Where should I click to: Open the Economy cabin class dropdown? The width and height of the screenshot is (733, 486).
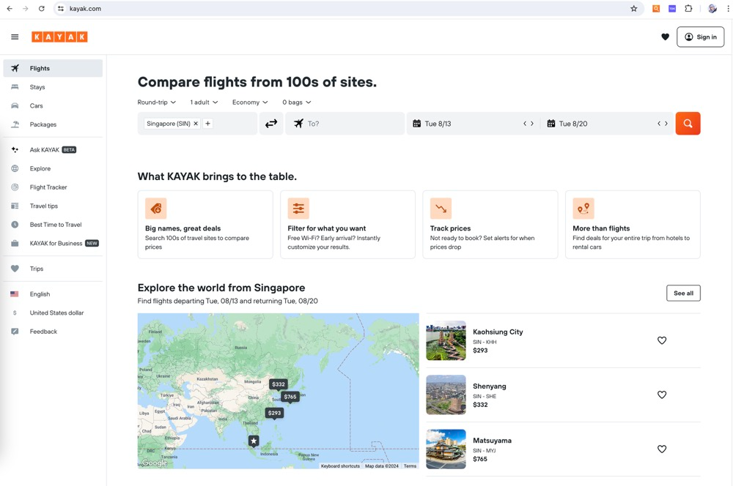249,102
